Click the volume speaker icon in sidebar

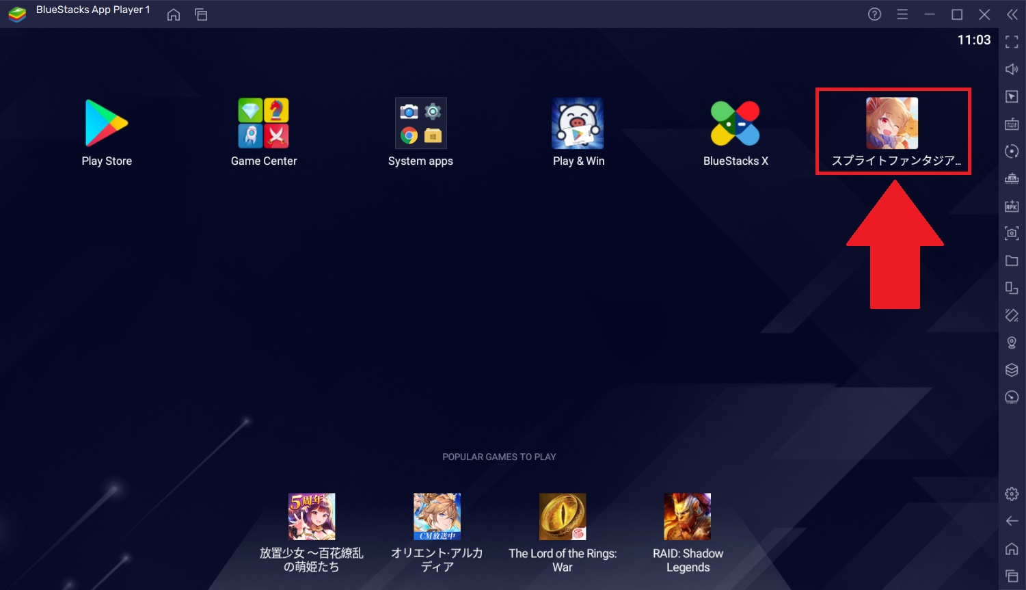(1012, 69)
